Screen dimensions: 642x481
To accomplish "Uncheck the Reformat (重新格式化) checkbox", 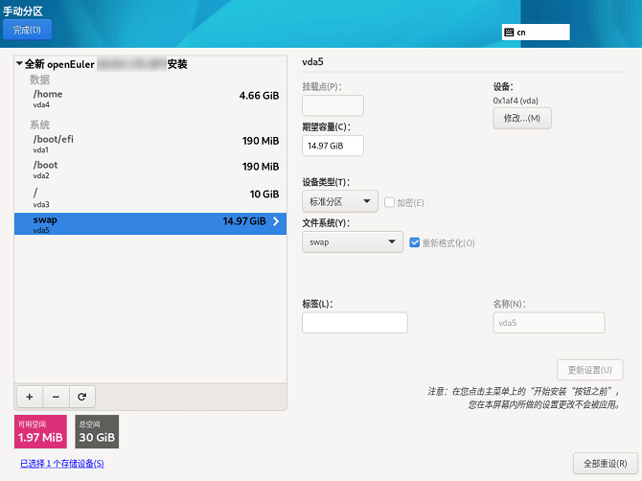I will [414, 242].
